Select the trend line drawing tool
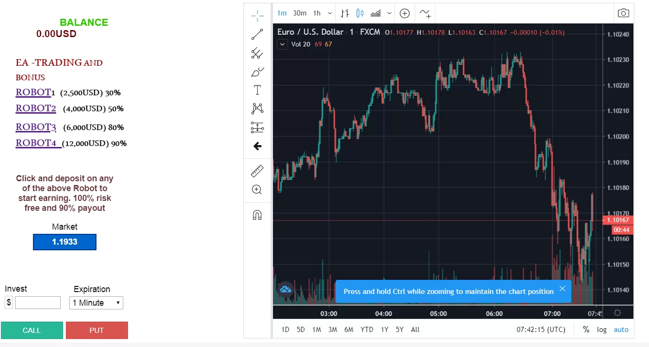The height and width of the screenshot is (347, 649). 257,34
